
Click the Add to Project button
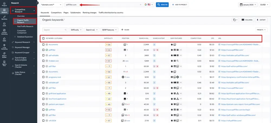click(179, 5)
